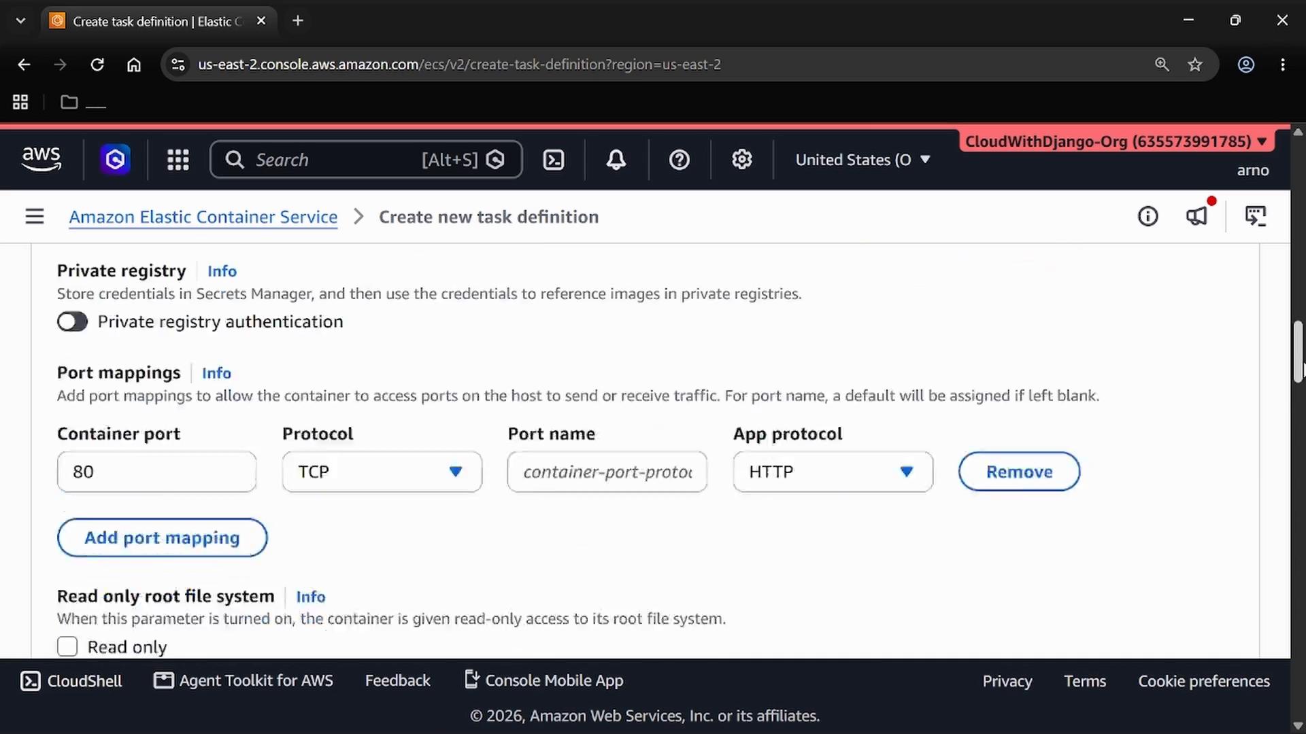Open the browser profile icon
This screenshot has height=734, width=1306.
(1246, 65)
